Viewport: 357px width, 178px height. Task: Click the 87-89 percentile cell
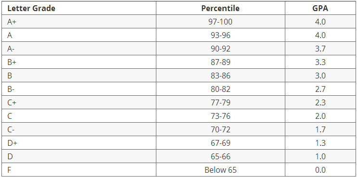220,62
